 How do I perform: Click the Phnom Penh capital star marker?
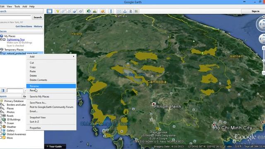tap(154, 104)
